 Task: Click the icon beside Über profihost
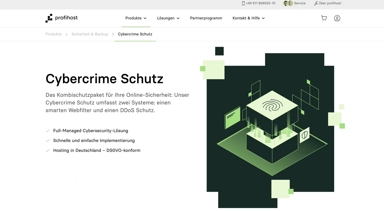pos(316,3)
